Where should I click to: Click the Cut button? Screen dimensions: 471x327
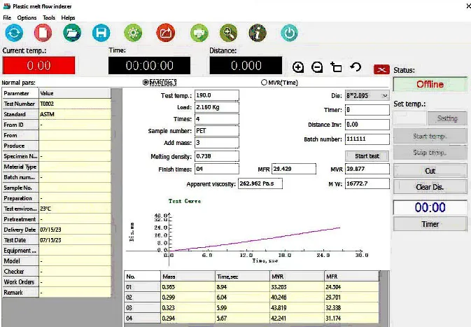point(430,171)
